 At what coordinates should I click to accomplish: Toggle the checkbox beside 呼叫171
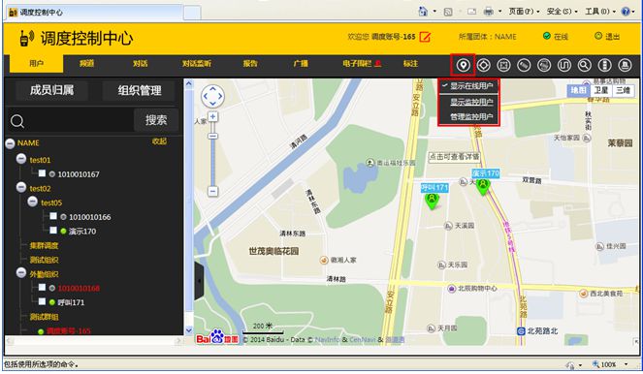pyautogui.click(x=42, y=301)
